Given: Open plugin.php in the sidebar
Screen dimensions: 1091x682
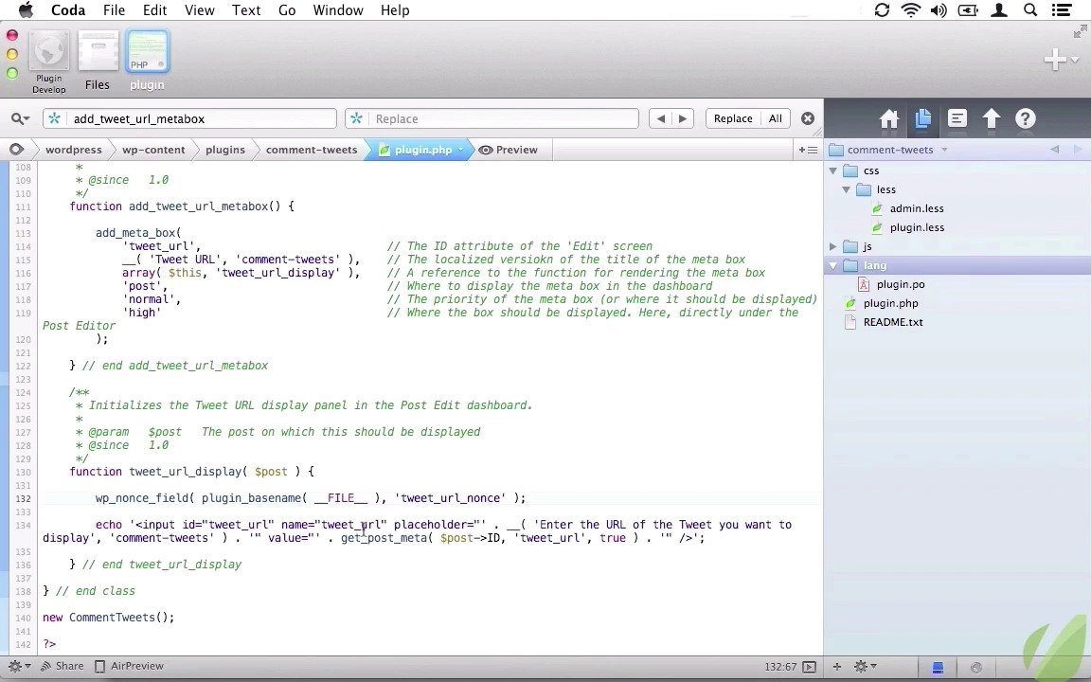Looking at the screenshot, I should point(890,303).
